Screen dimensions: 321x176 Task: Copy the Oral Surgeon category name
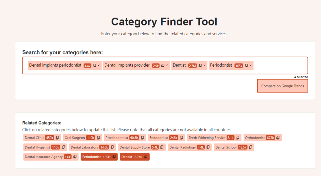coord(98,138)
